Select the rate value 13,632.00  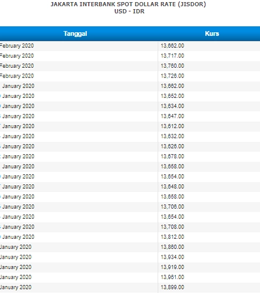coord(173,137)
